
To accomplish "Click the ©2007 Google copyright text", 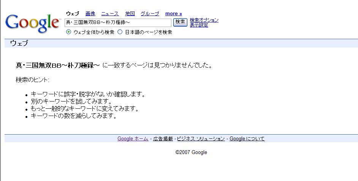I will point(191,152).
